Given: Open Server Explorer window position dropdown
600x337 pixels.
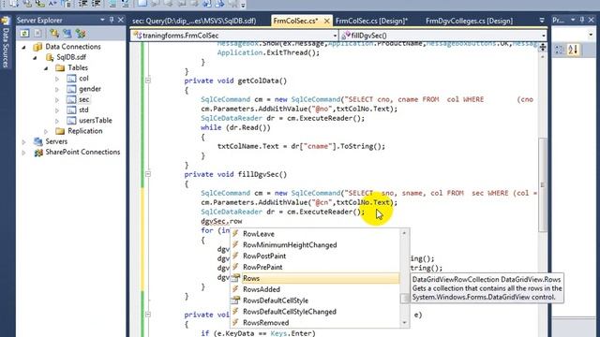Looking at the screenshot, I should coord(102,20).
